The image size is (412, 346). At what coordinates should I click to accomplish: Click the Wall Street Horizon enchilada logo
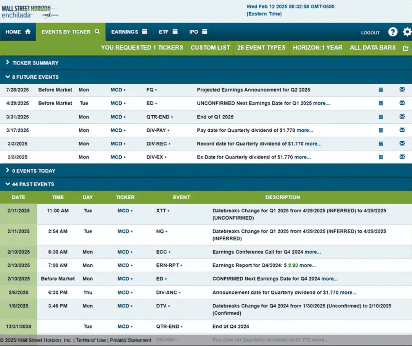point(30,12)
